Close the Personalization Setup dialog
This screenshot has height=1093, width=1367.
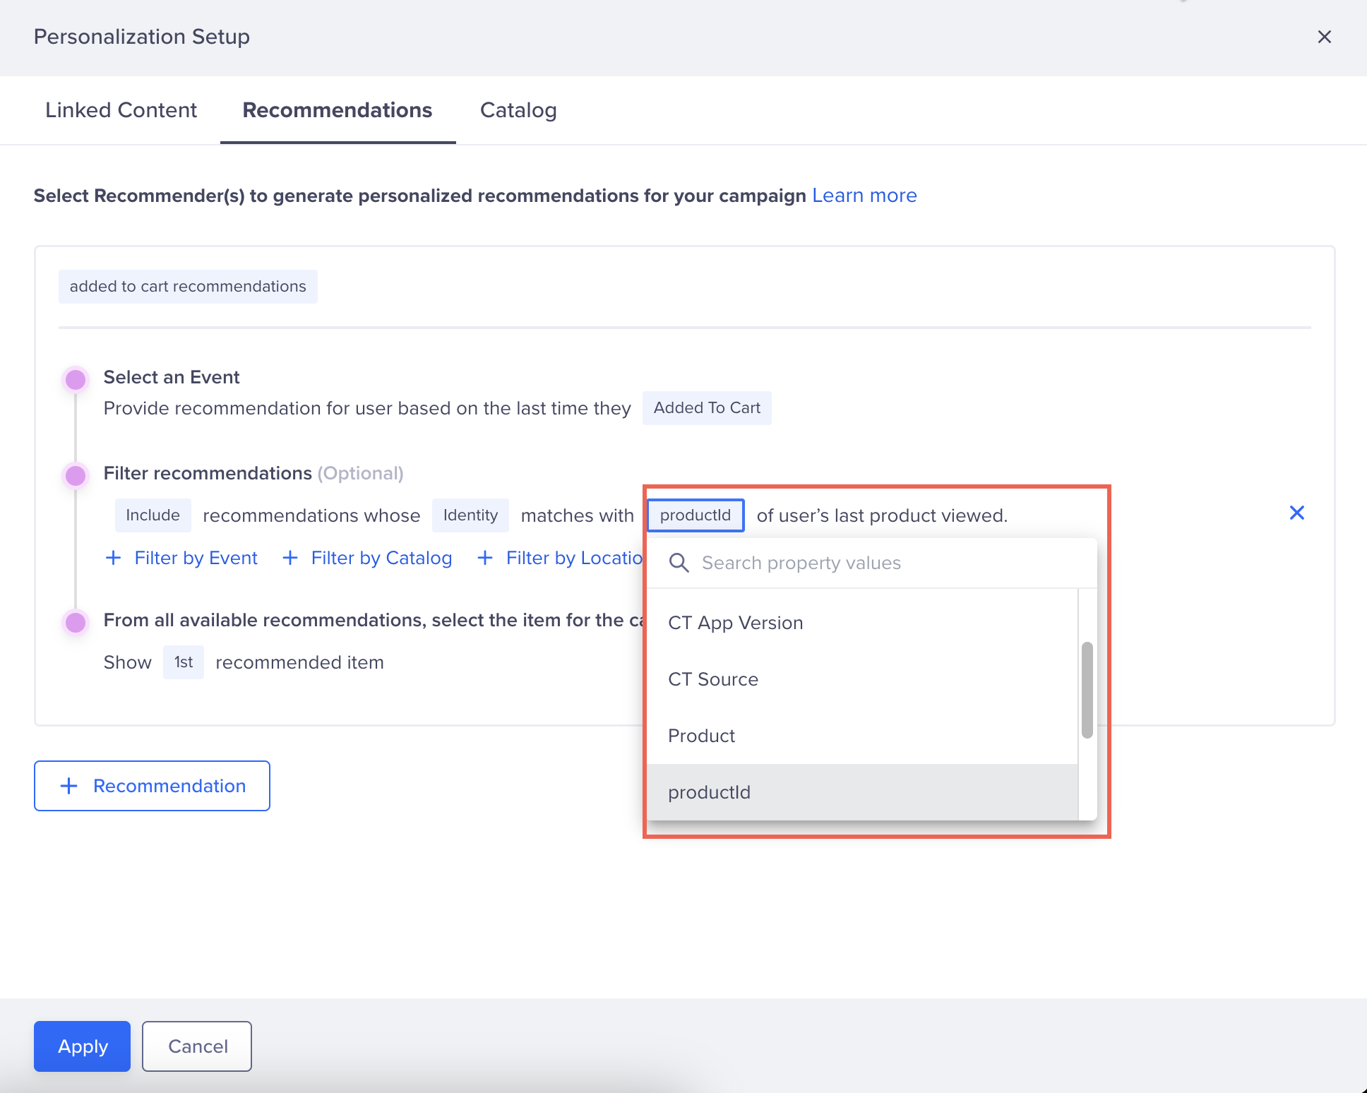[x=1324, y=37]
